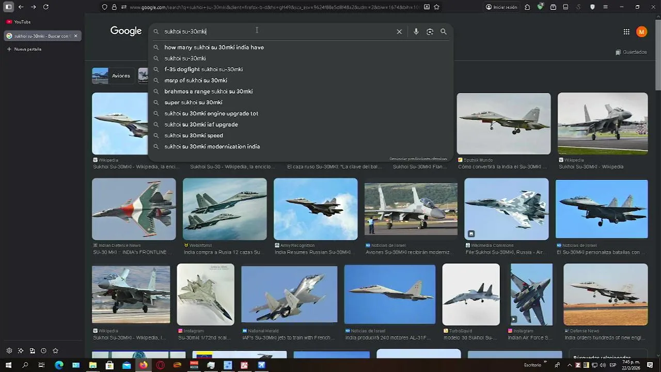The width and height of the screenshot is (661, 372).
Task: Click the ESP keyboard language indicator
Action: tap(612, 365)
